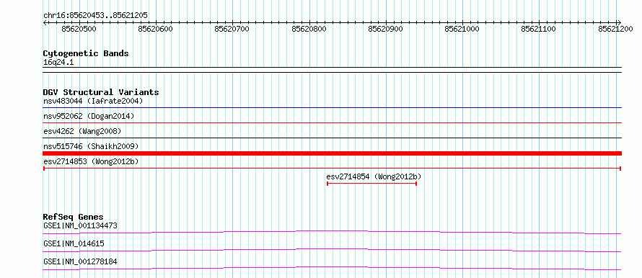The height and width of the screenshot is (278, 642).
Task: Click the Cytogenetic Bands track heading
Action: coord(86,53)
